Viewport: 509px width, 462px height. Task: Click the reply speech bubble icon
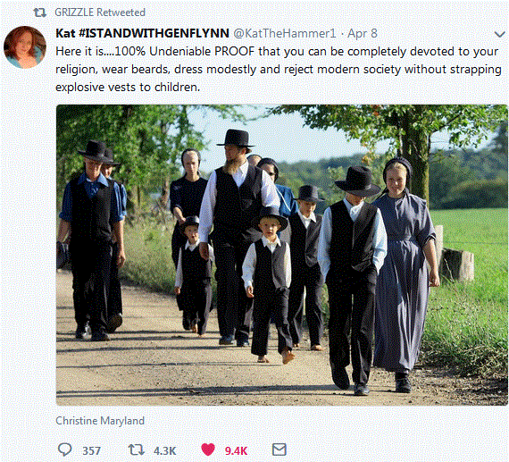pos(64,449)
